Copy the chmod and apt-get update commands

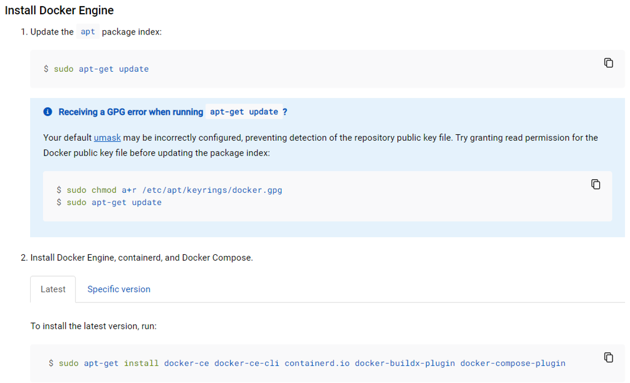pos(595,184)
